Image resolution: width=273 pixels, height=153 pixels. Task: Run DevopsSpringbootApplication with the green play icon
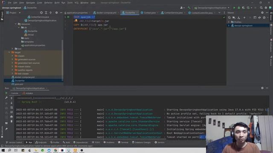click(x=234, y=8)
